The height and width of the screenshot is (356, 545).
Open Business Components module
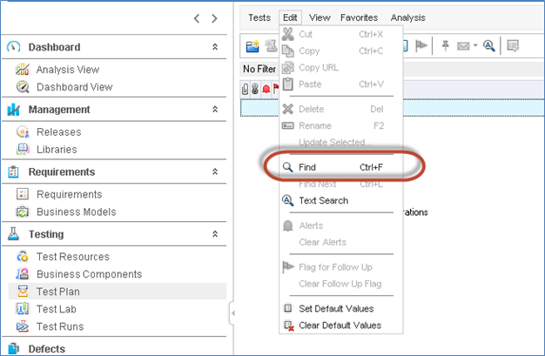click(x=89, y=274)
